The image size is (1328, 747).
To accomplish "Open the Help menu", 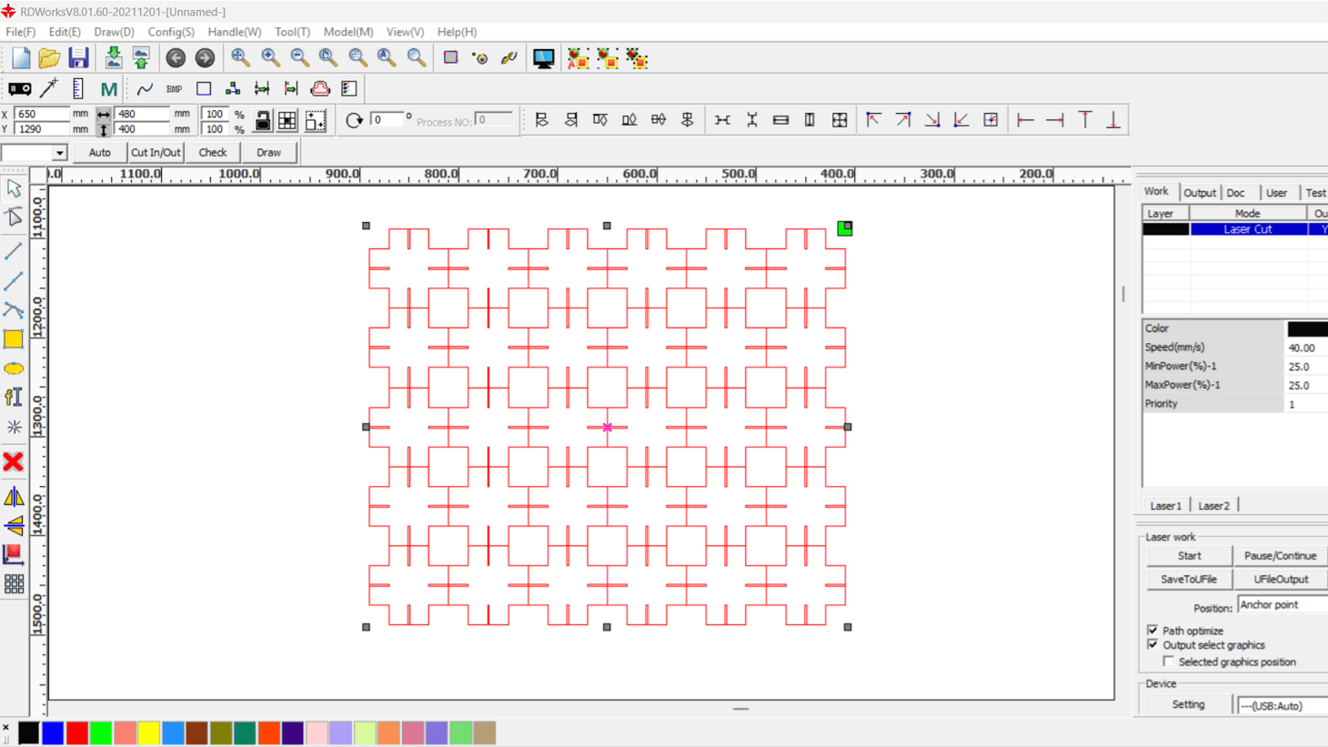I will pos(457,32).
